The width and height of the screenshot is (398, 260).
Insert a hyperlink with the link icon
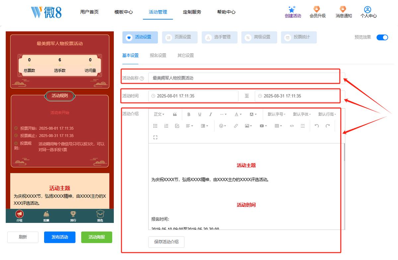(236, 126)
